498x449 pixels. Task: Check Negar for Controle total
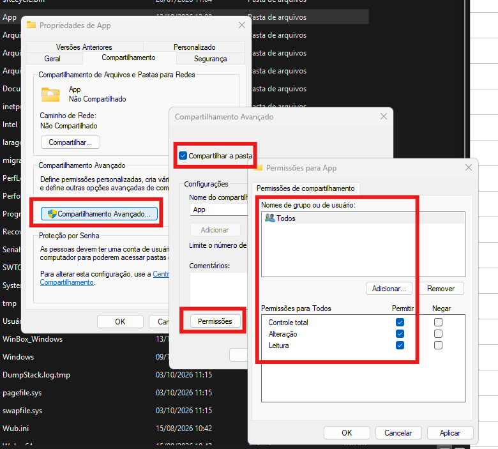tap(438, 322)
